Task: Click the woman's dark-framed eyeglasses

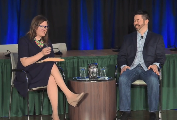Action: (x=43, y=27)
